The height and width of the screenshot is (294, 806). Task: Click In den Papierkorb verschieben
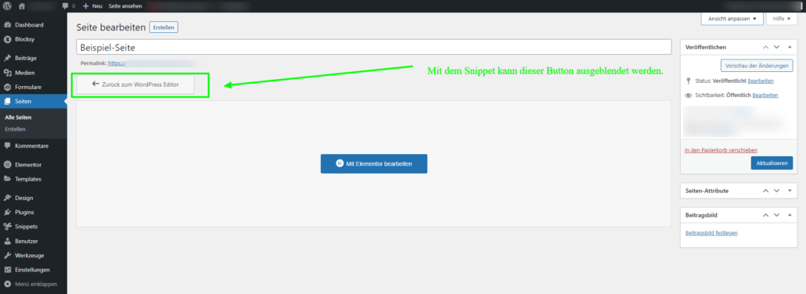pyautogui.click(x=721, y=150)
